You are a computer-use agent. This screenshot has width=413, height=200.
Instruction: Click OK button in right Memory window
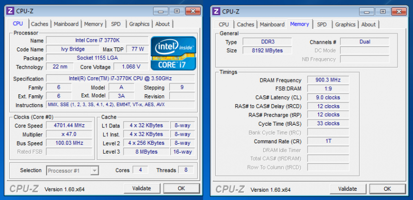coord(387,189)
